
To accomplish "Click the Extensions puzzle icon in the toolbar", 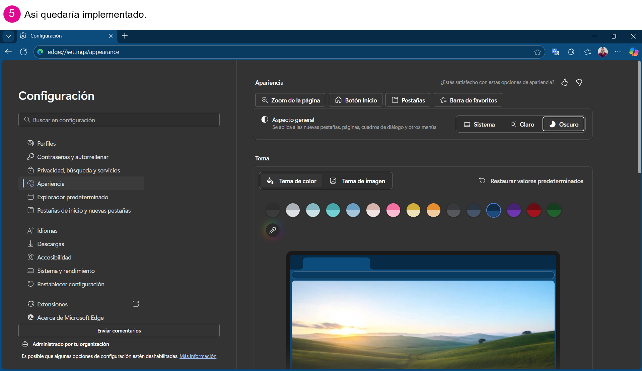I will [571, 52].
